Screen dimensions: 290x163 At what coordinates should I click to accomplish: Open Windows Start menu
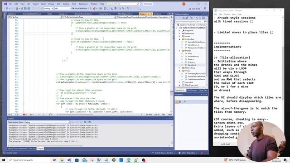(x=4, y=160)
